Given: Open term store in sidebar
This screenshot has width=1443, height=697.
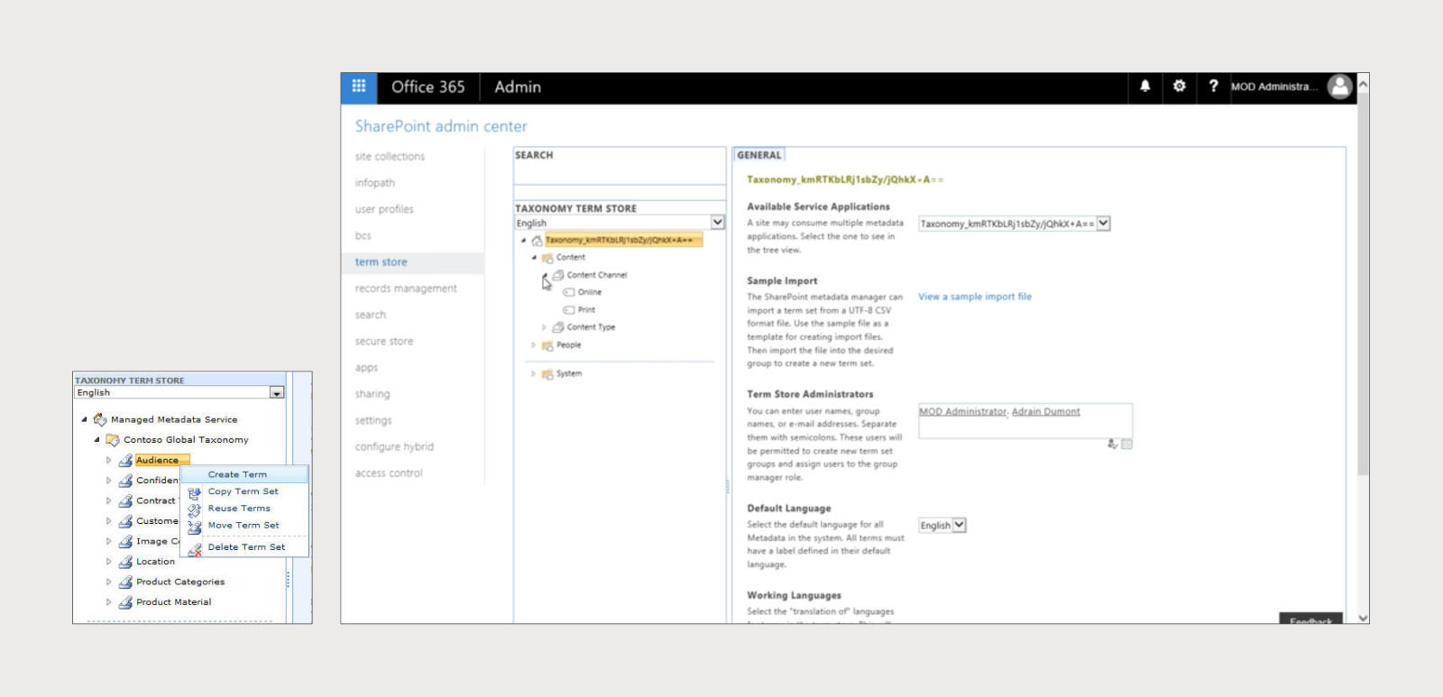Looking at the screenshot, I should tap(381, 262).
